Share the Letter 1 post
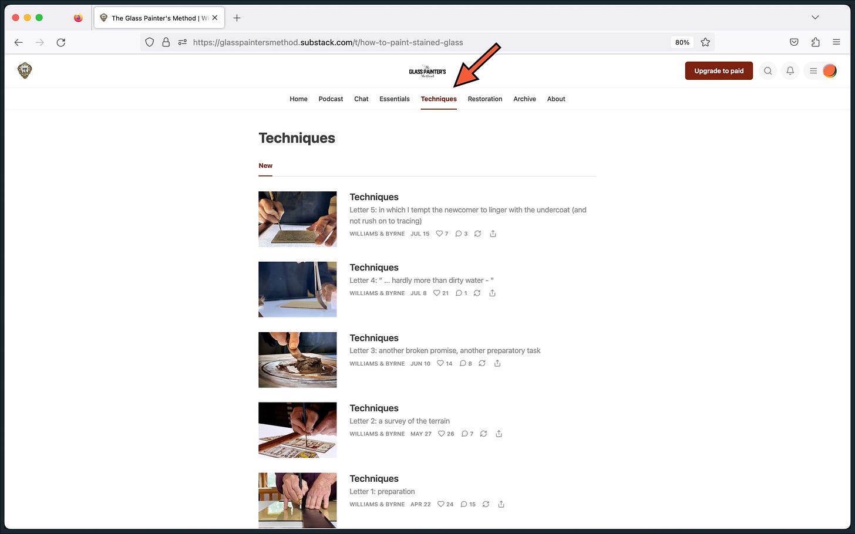Image resolution: width=855 pixels, height=534 pixels. (x=501, y=504)
